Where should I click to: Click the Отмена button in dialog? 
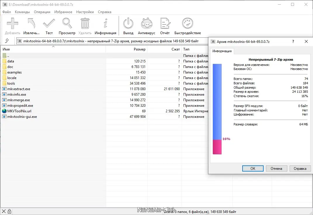[x=276, y=169]
